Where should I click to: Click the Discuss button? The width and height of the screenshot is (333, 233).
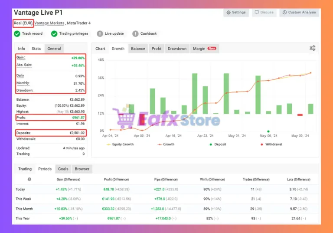click(x=264, y=12)
